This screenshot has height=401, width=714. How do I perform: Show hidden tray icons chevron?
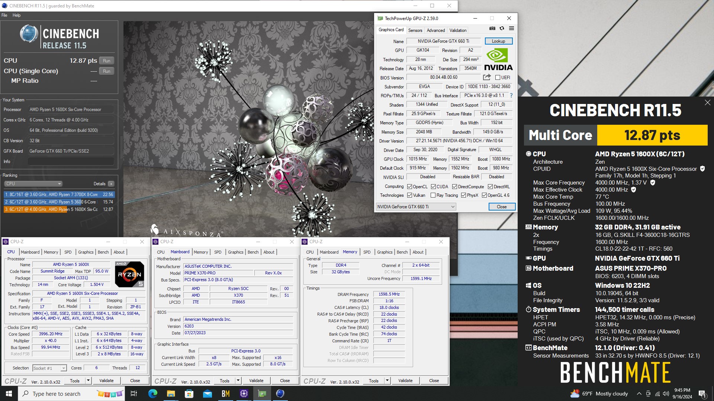(639, 394)
